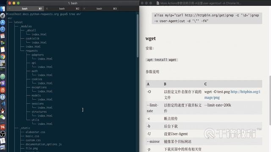Click the terminal window scrollbar
Screen dimensions: 271x152
(138, 36)
